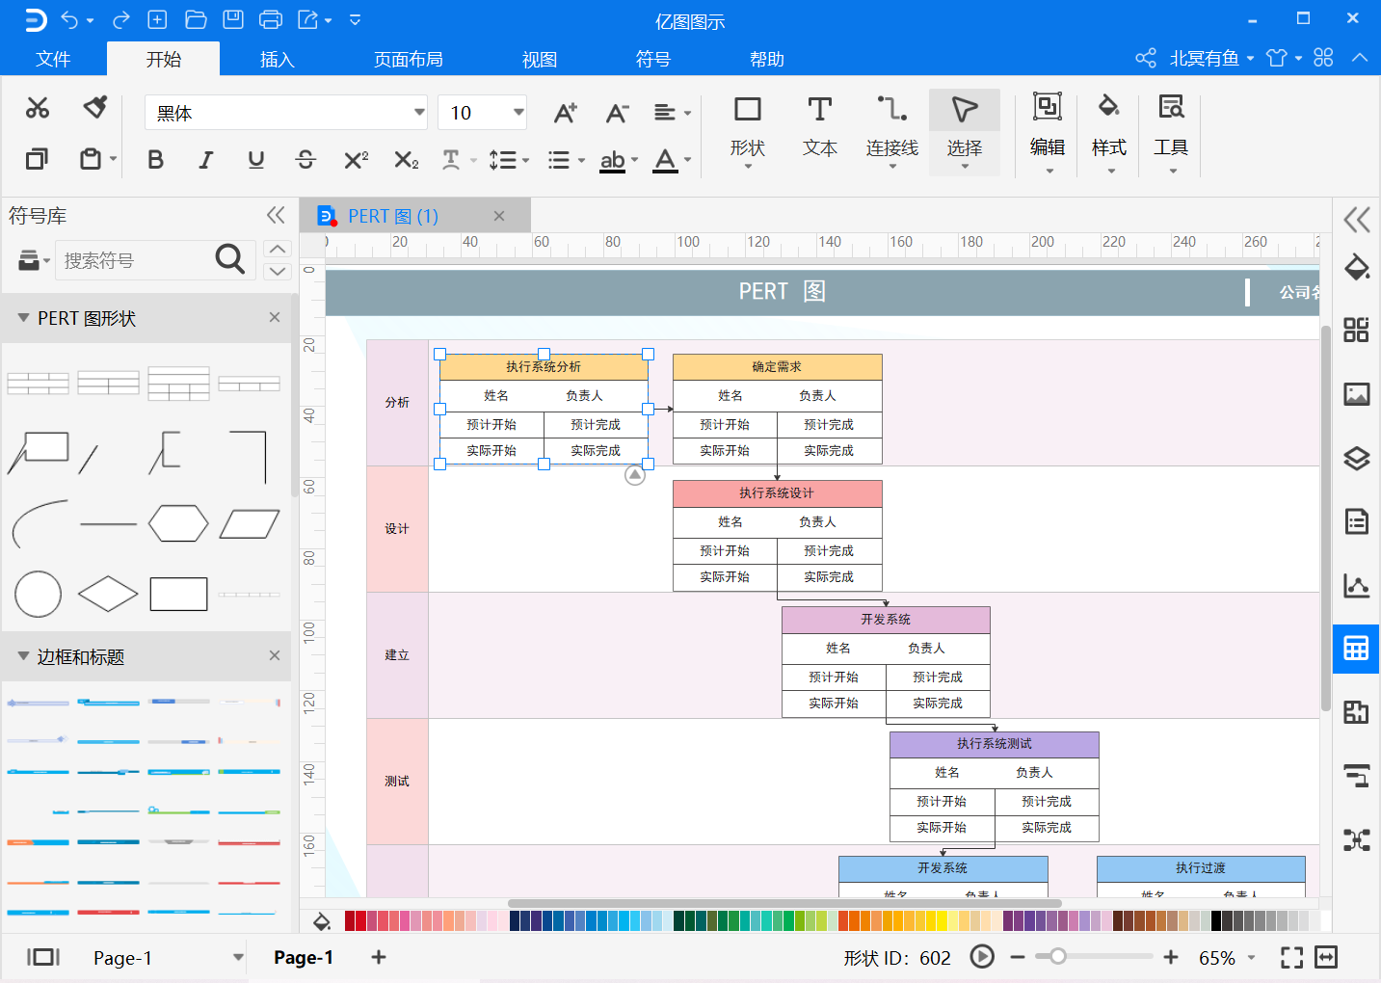Click the chart panel icon on right sidebar
Screen dimensions: 1381x983
[x=1356, y=585]
